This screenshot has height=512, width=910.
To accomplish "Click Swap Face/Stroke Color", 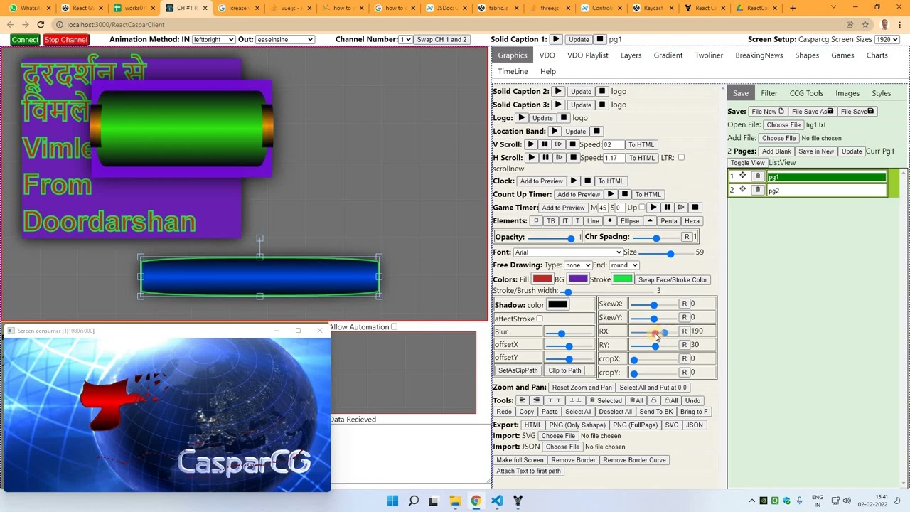I will tap(673, 279).
